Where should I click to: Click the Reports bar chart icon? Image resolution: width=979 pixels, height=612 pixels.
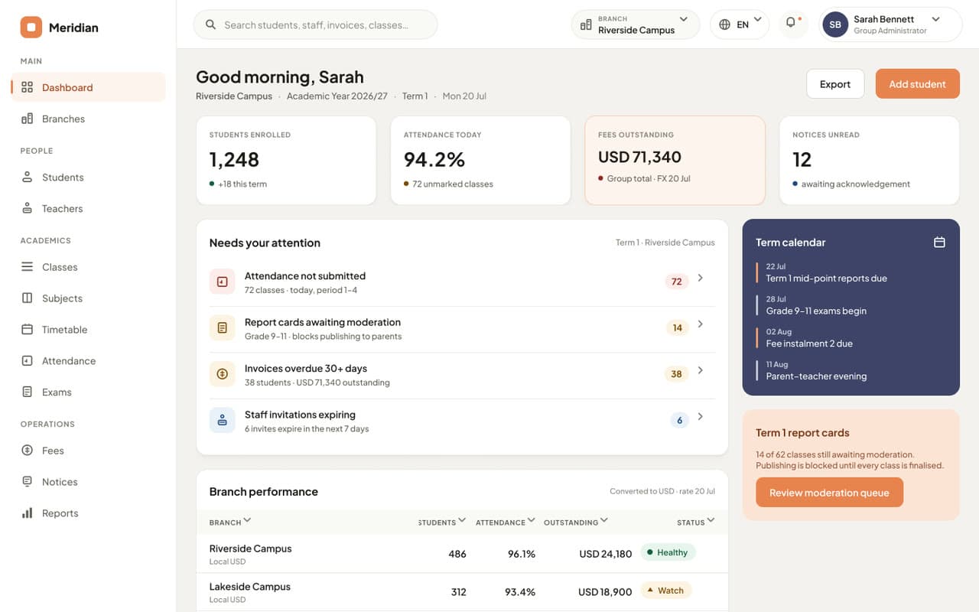tap(27, 513)
